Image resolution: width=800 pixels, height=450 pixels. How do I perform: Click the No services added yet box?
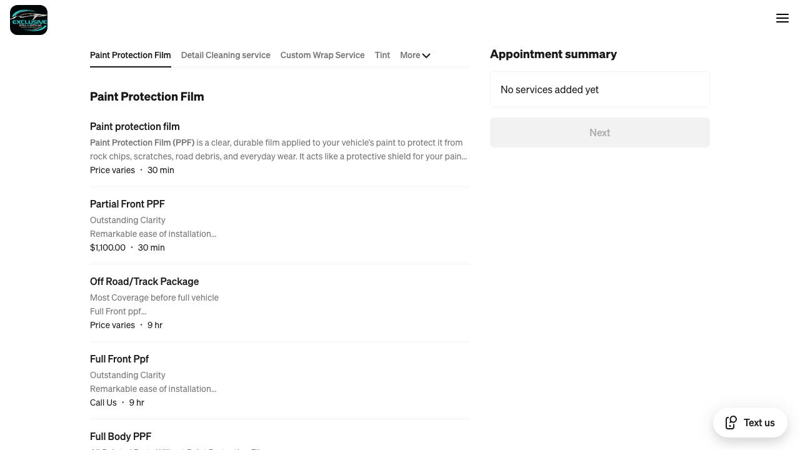(599, 89)
